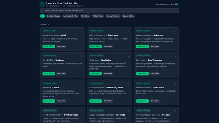Click "Toon Boom Harmony → Synfig Studio" heading
This screenshot has width=219, height=123.
click(x=60, y=115)
